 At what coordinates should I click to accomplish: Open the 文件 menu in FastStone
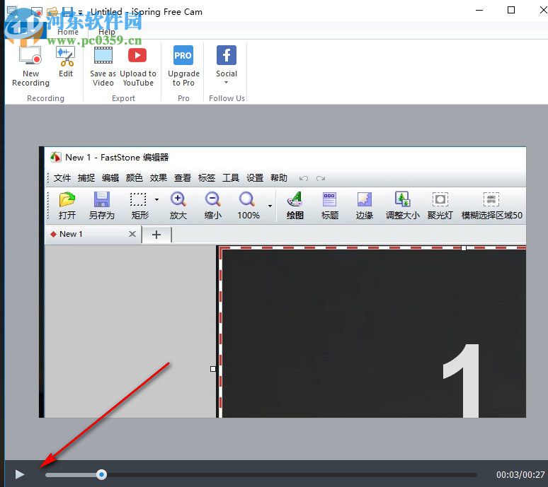[62, 178]
